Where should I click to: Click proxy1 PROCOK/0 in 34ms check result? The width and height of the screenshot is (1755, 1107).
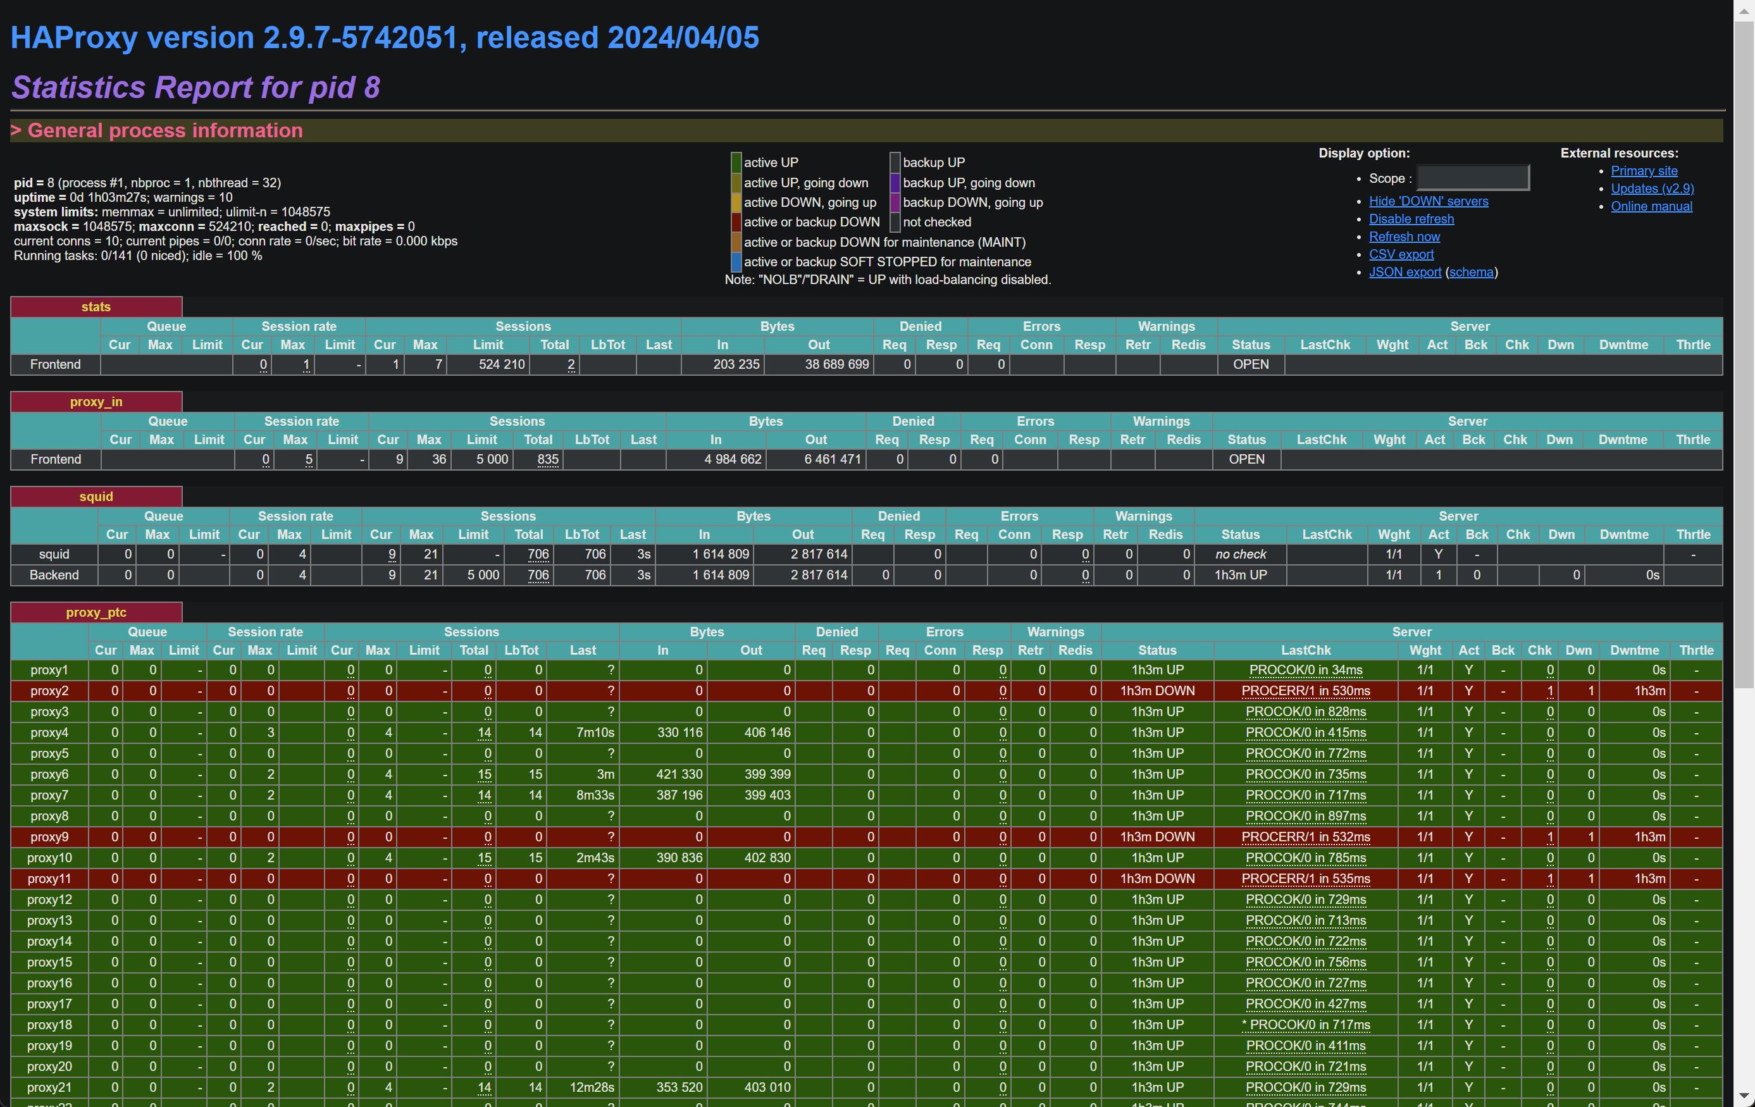[1305, 670]
